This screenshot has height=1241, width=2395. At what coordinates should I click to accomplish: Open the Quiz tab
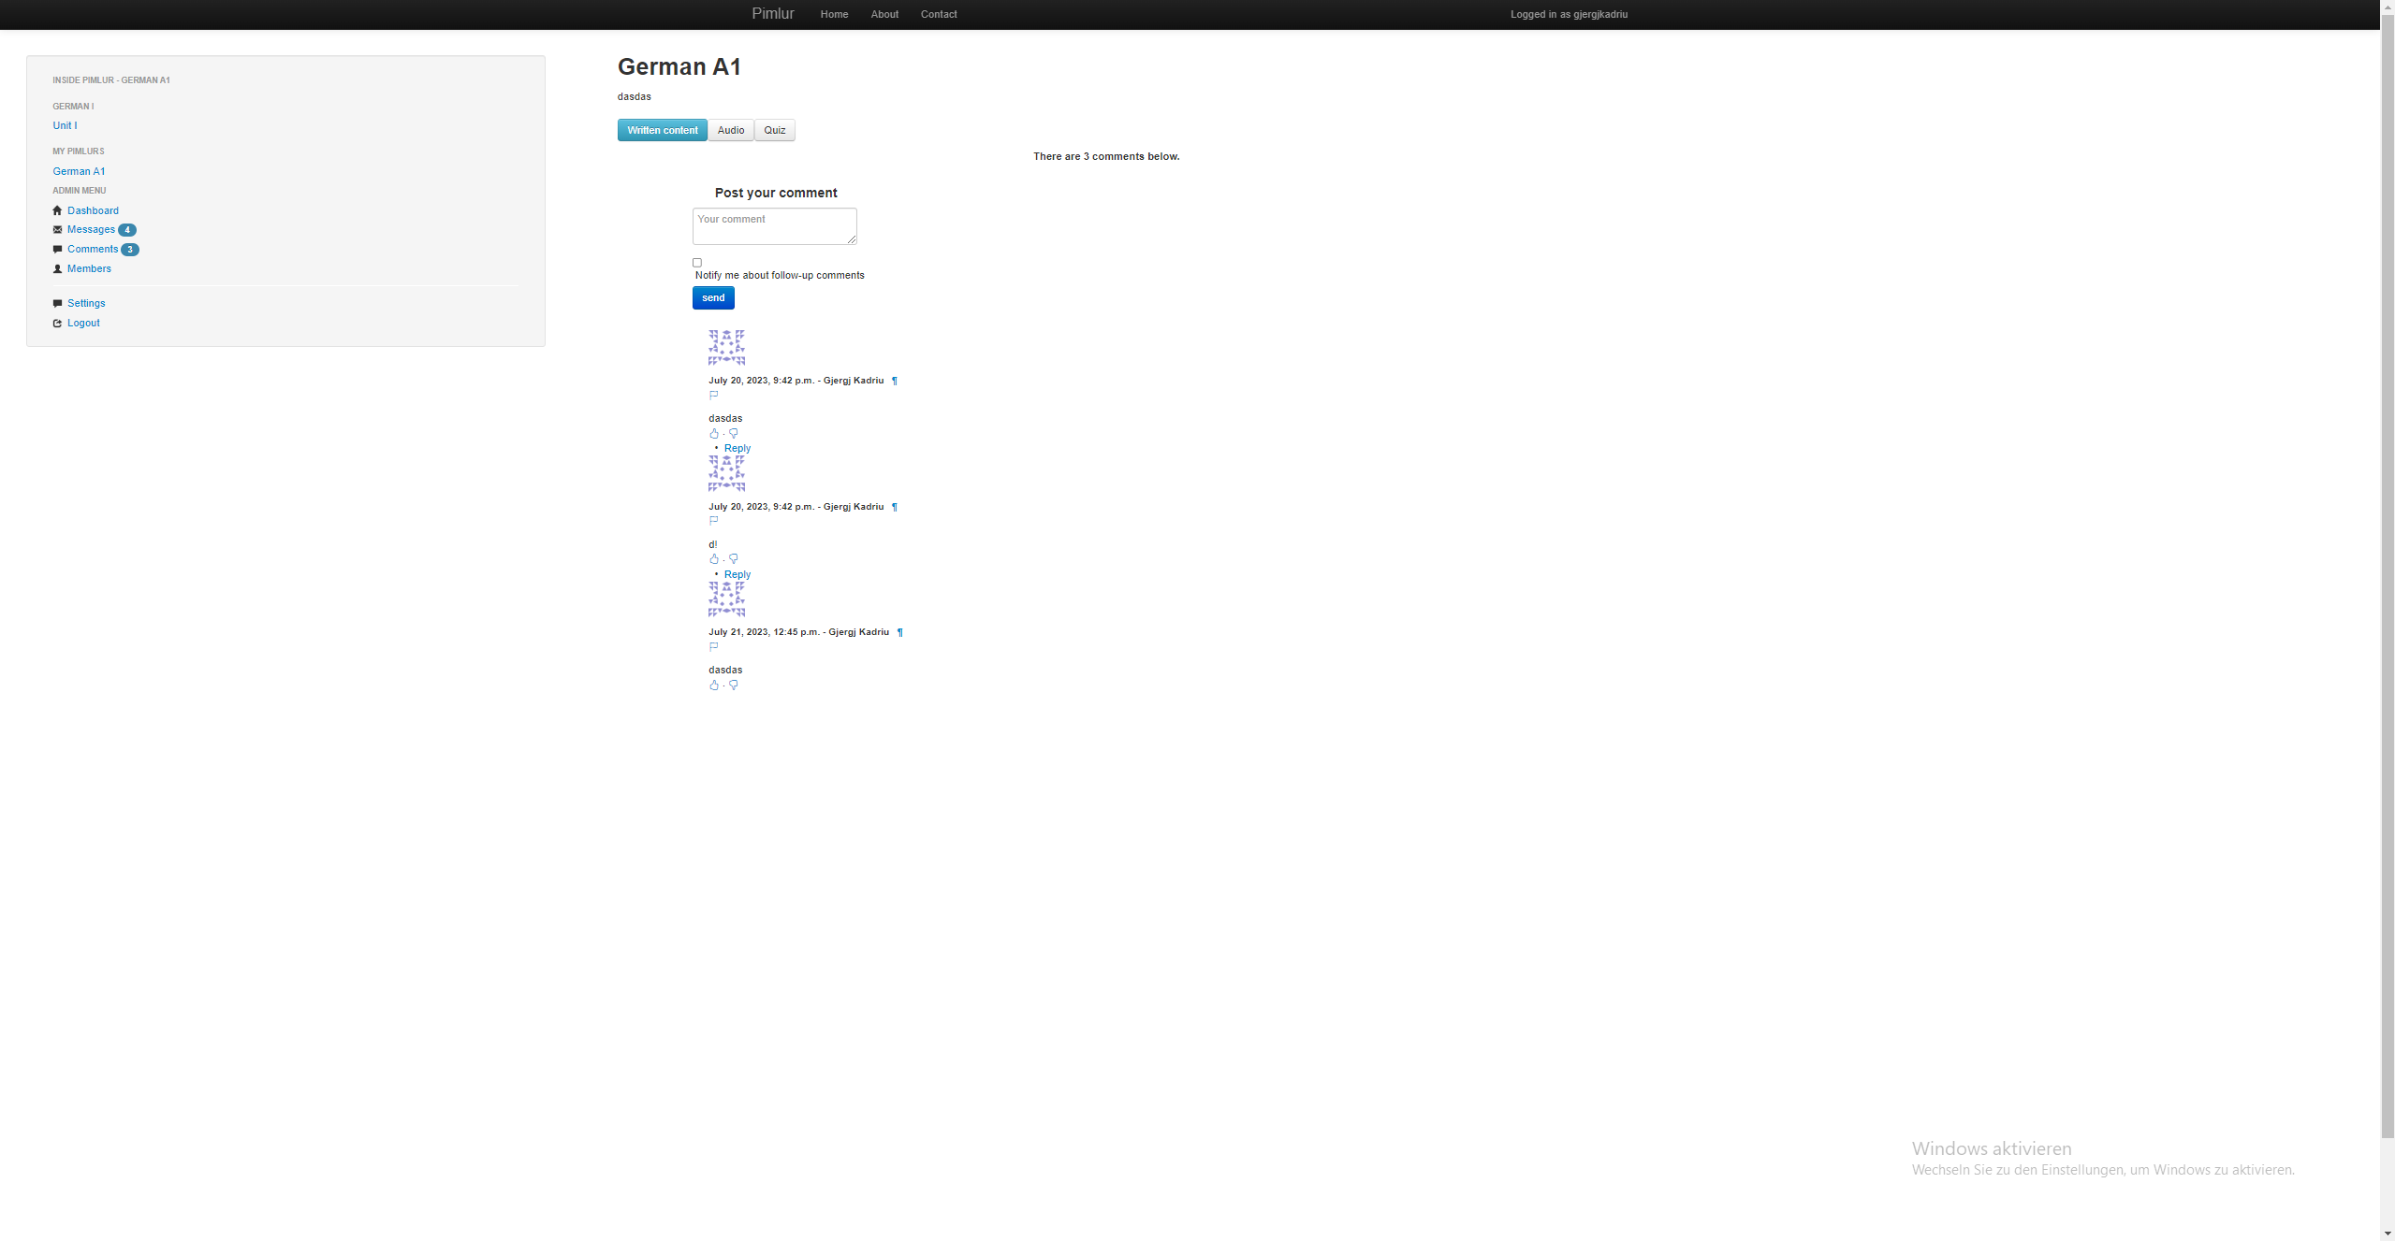(775, 130)
